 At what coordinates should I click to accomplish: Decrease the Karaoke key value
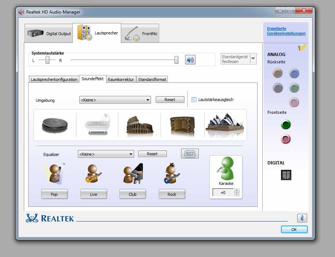pyautogui.click(x=237, y=194)
